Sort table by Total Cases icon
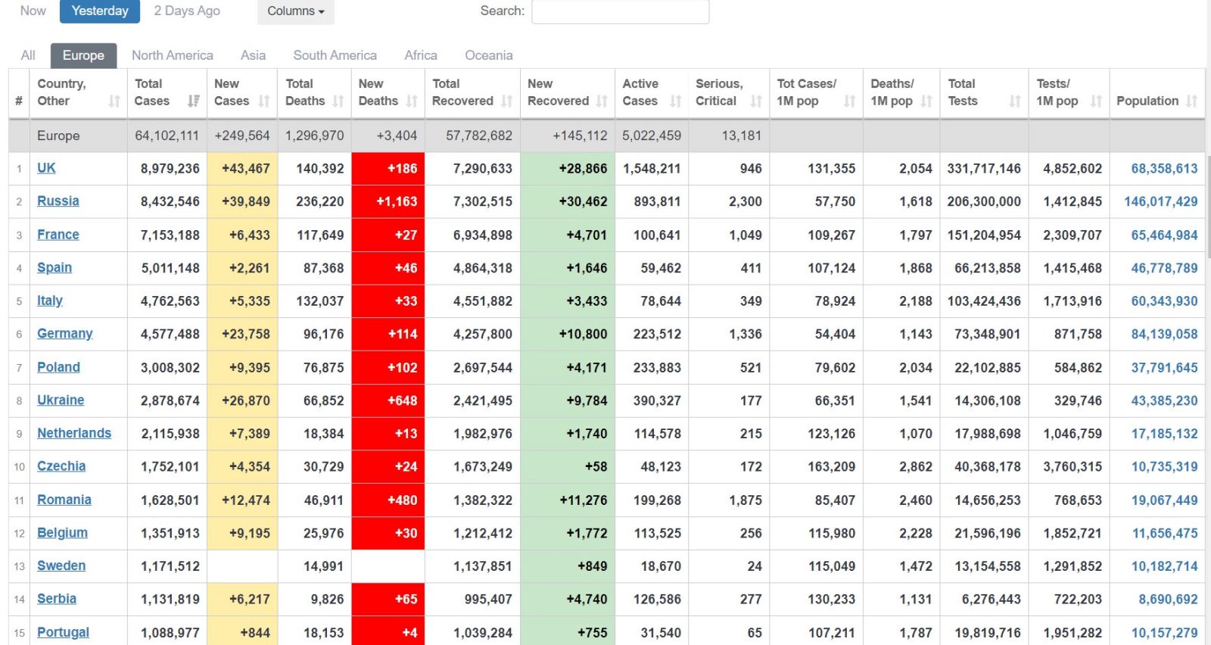The height and width of the screenshot is (645, 1211). pyautogui.click(x=194, y=101)
